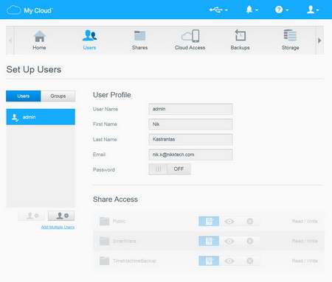
Task: Open the user account dropdown
Action: coord(313,10)
